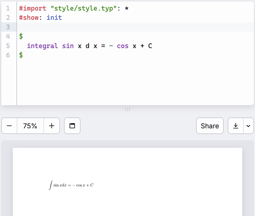Image resolution: width=255 pixels, height=216 pixels.
Task: Zoom in with the plus button
Action: [52, 126]
